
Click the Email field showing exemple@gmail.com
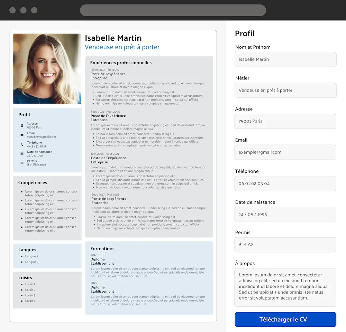tap(285, 152)
